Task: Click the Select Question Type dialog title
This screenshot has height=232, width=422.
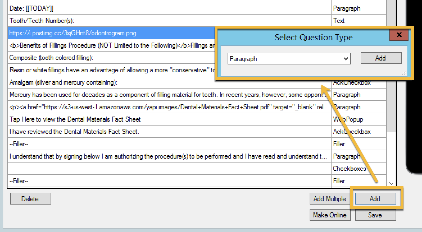Action: point(314,37)
